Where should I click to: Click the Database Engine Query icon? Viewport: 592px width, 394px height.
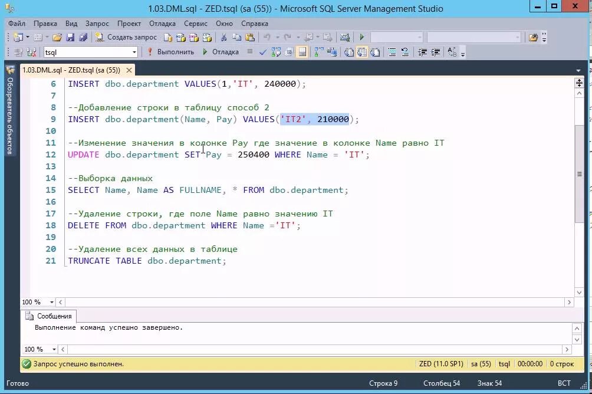point(168,37)
